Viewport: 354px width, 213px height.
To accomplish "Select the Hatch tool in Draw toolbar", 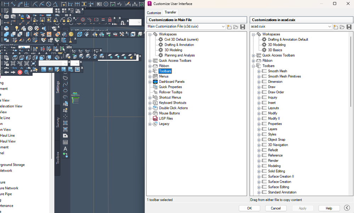I will (x=65, y=123).
